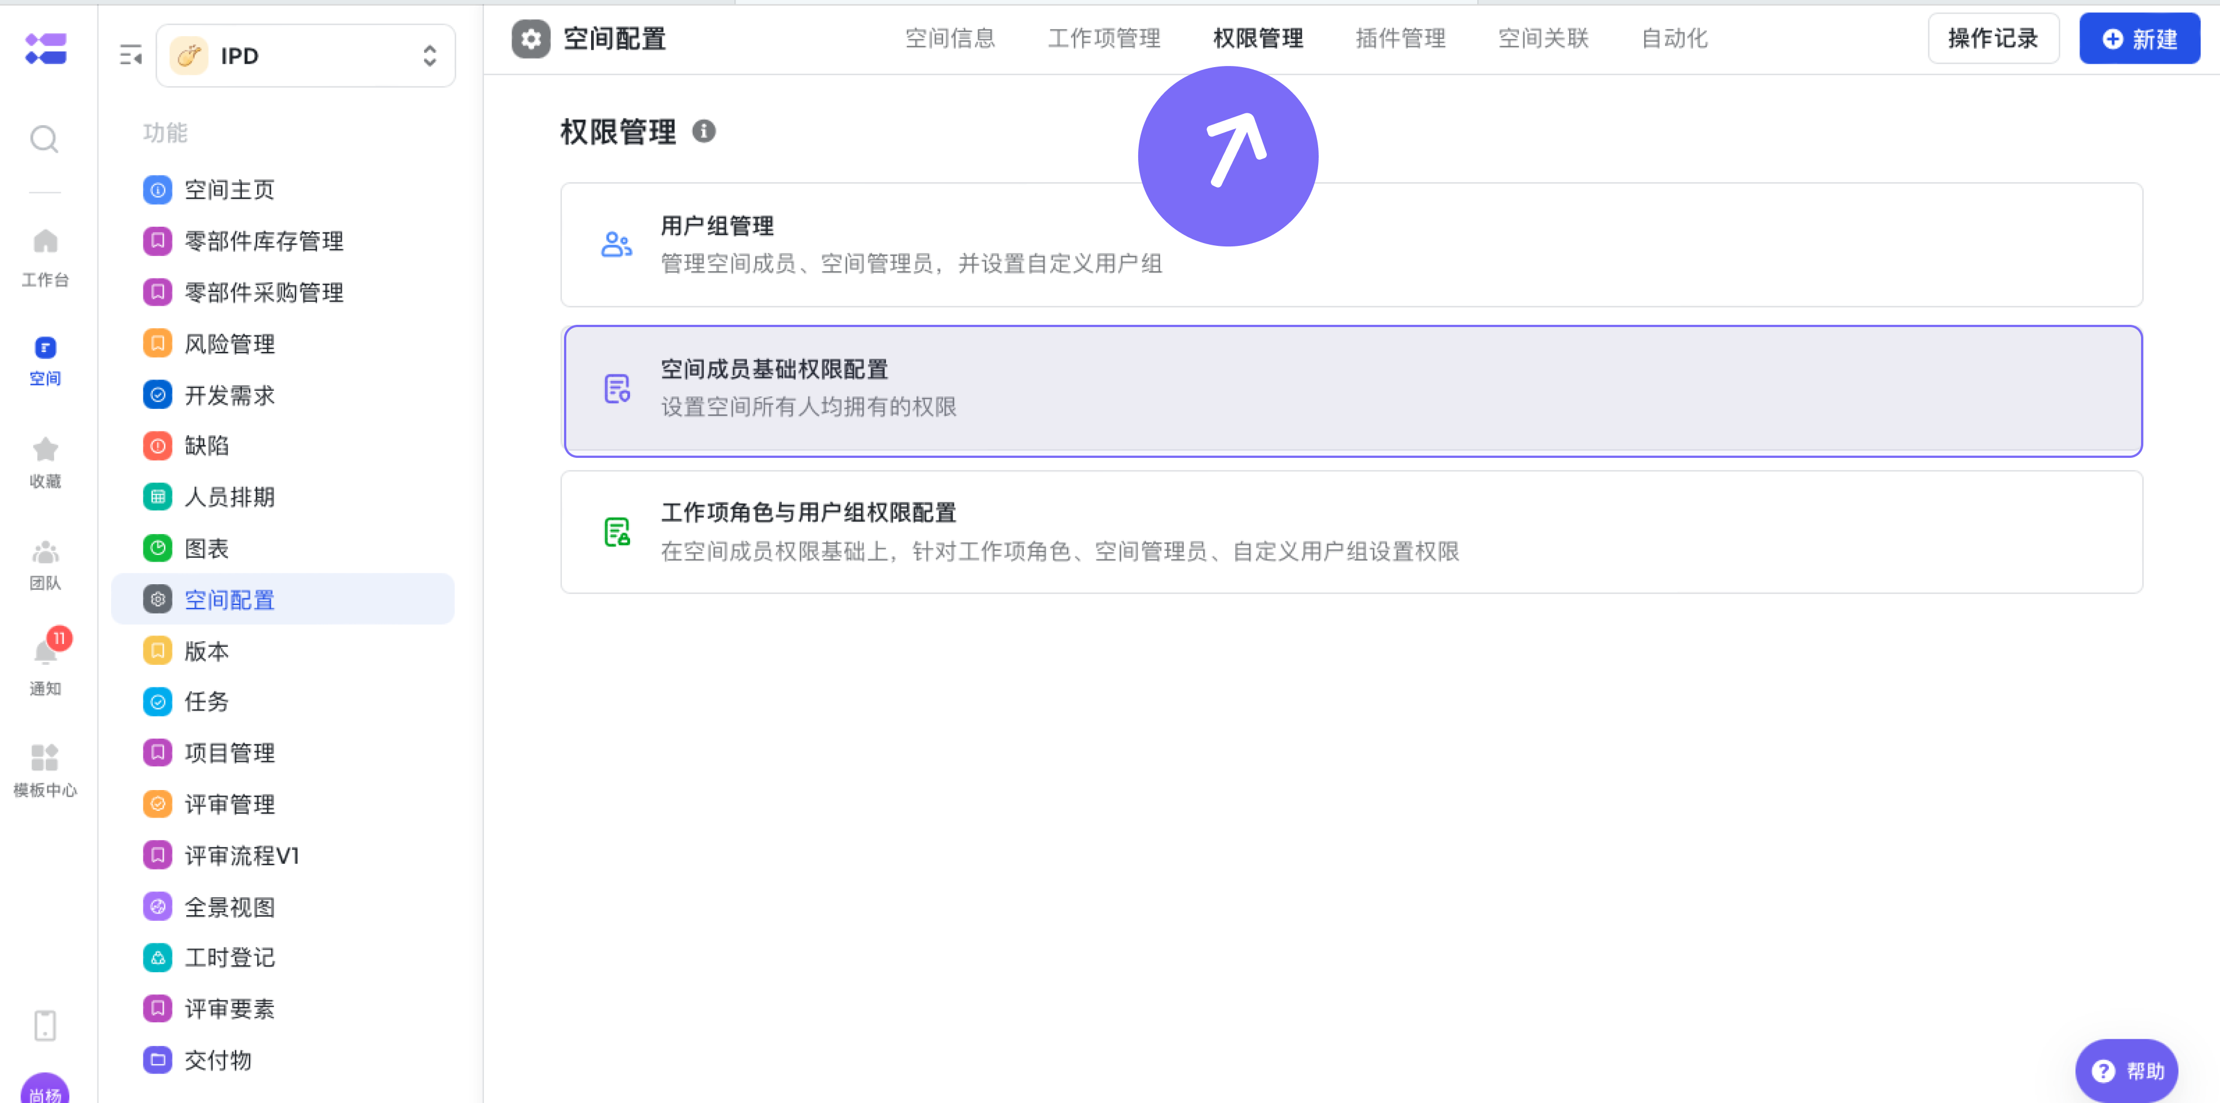Select 空间配置 in the sidebar
Image resolution: width=2220 pixels, height=1103 pixels.
pyautogui.click(x=283, y=599)
